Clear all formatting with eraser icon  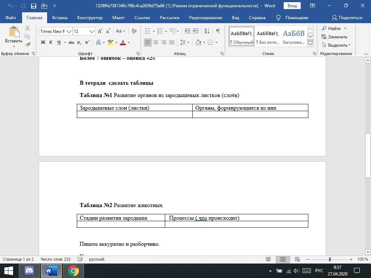click(x=134, y=31)
